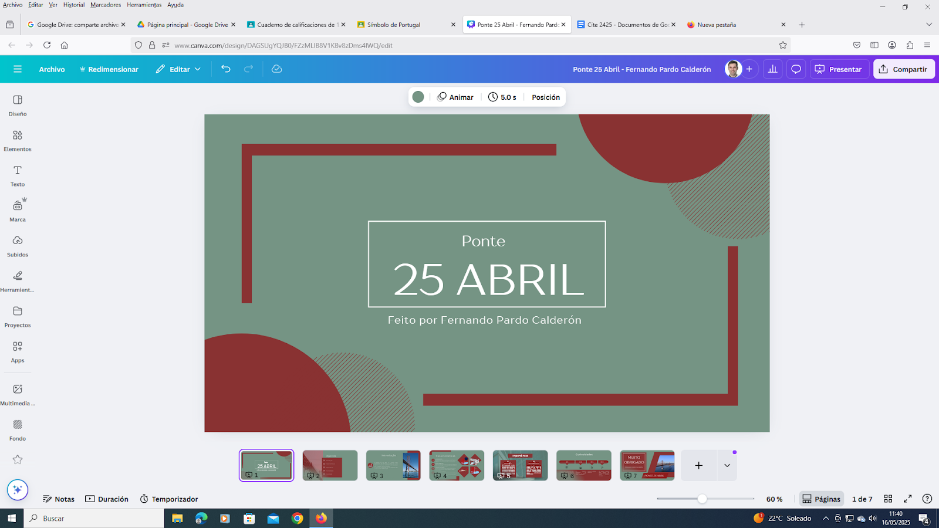
Task: Switch to Símbolo de Portugal tab
Action: 406,25
